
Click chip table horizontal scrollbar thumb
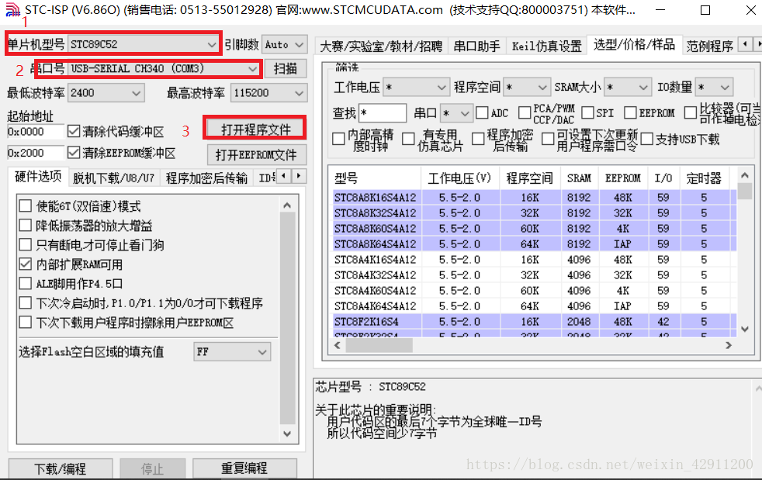[x=379, y=345]
